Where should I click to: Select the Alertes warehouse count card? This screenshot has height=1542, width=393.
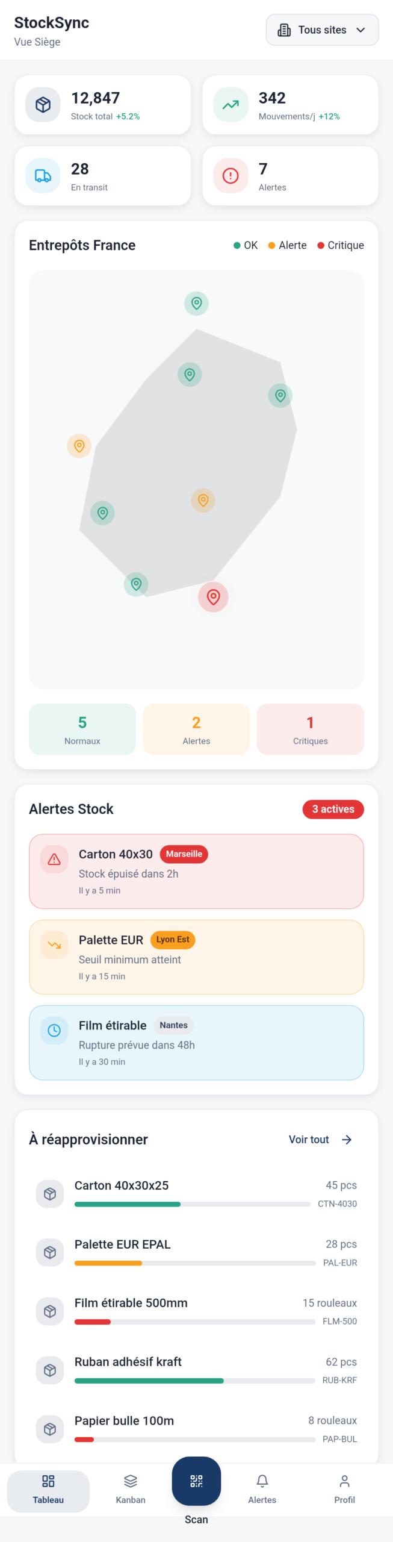tap(196, 729)
